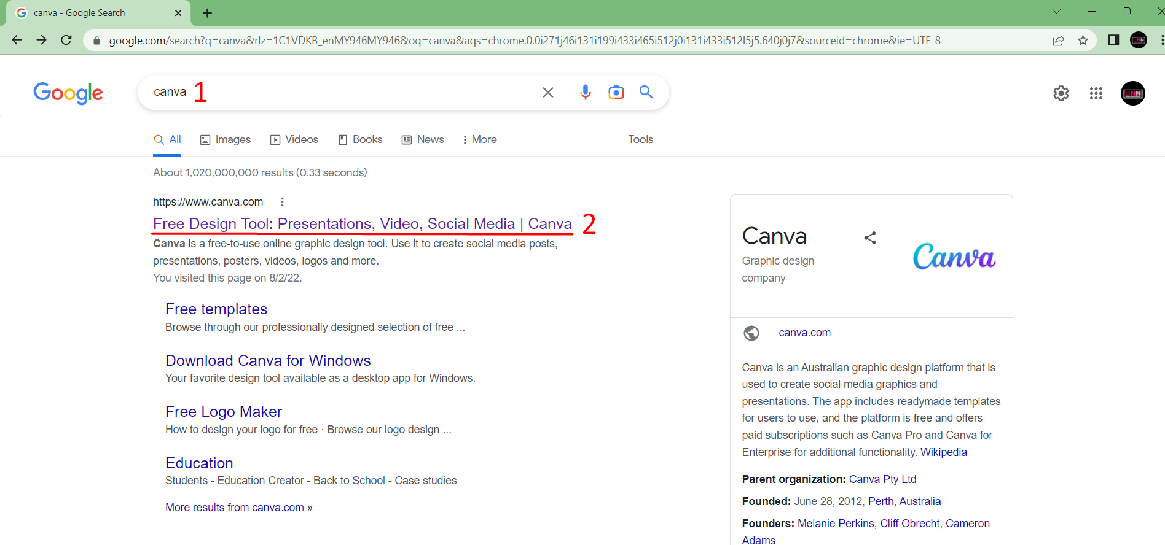Open the Cliff Obrecht founder link

point(909,524)
